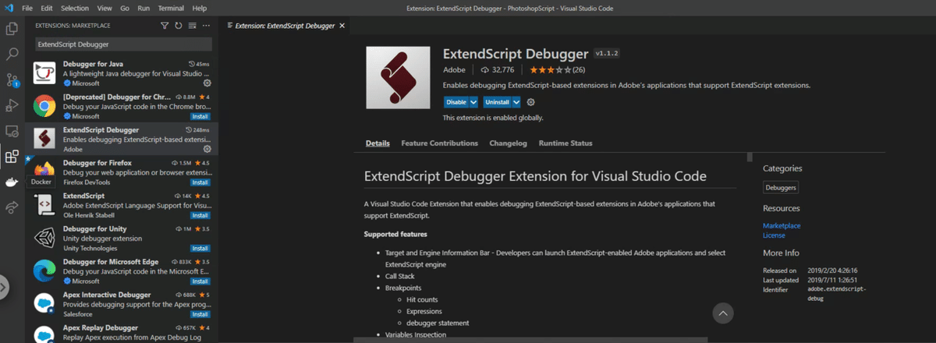Open the Run menu
The image size is (936, 343).
[144, 7]
